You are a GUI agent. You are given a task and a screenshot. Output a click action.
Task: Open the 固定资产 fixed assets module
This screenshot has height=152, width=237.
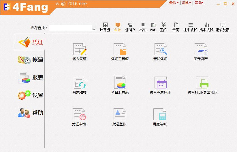pyautogui.click(x=201, y=52)
